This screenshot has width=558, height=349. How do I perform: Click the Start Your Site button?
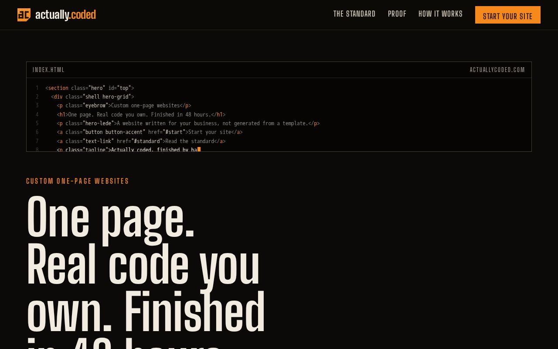[x=508, y=15]
